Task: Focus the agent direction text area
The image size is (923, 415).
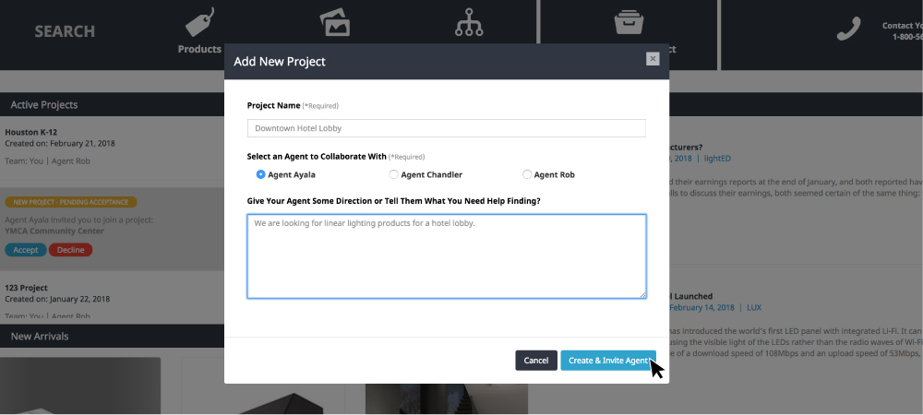Action: click(x=446, y=256)
